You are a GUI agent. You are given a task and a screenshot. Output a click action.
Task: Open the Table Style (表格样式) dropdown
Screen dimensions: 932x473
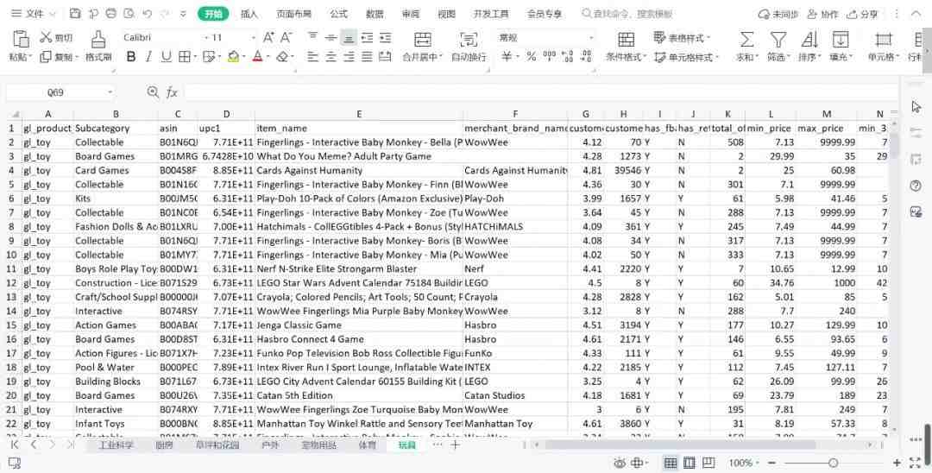coord(683,38)
